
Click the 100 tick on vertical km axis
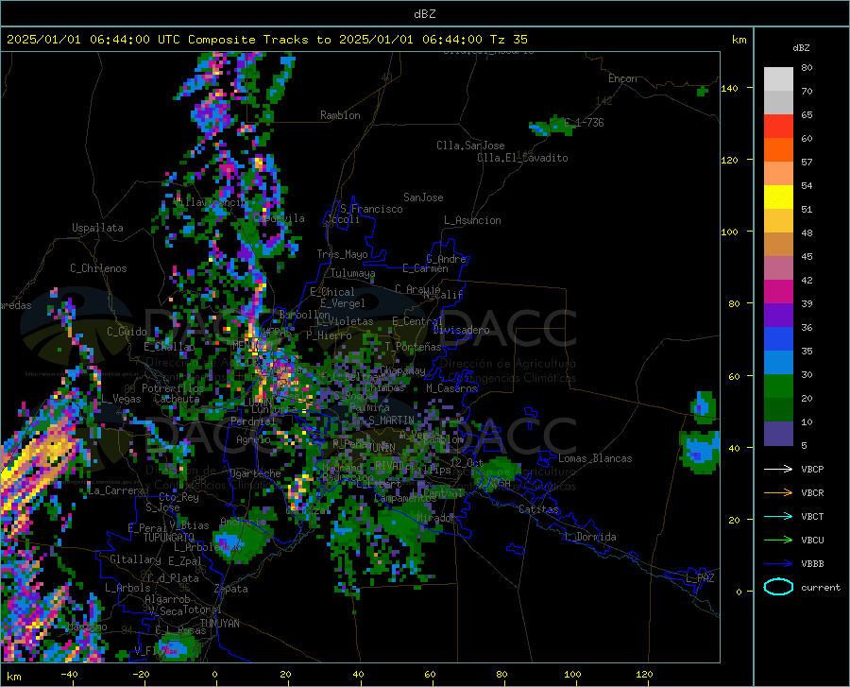pyautogui.click(x=729, y=232)
